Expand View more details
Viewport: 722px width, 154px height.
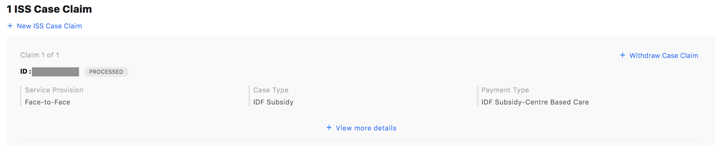(366, 128)
